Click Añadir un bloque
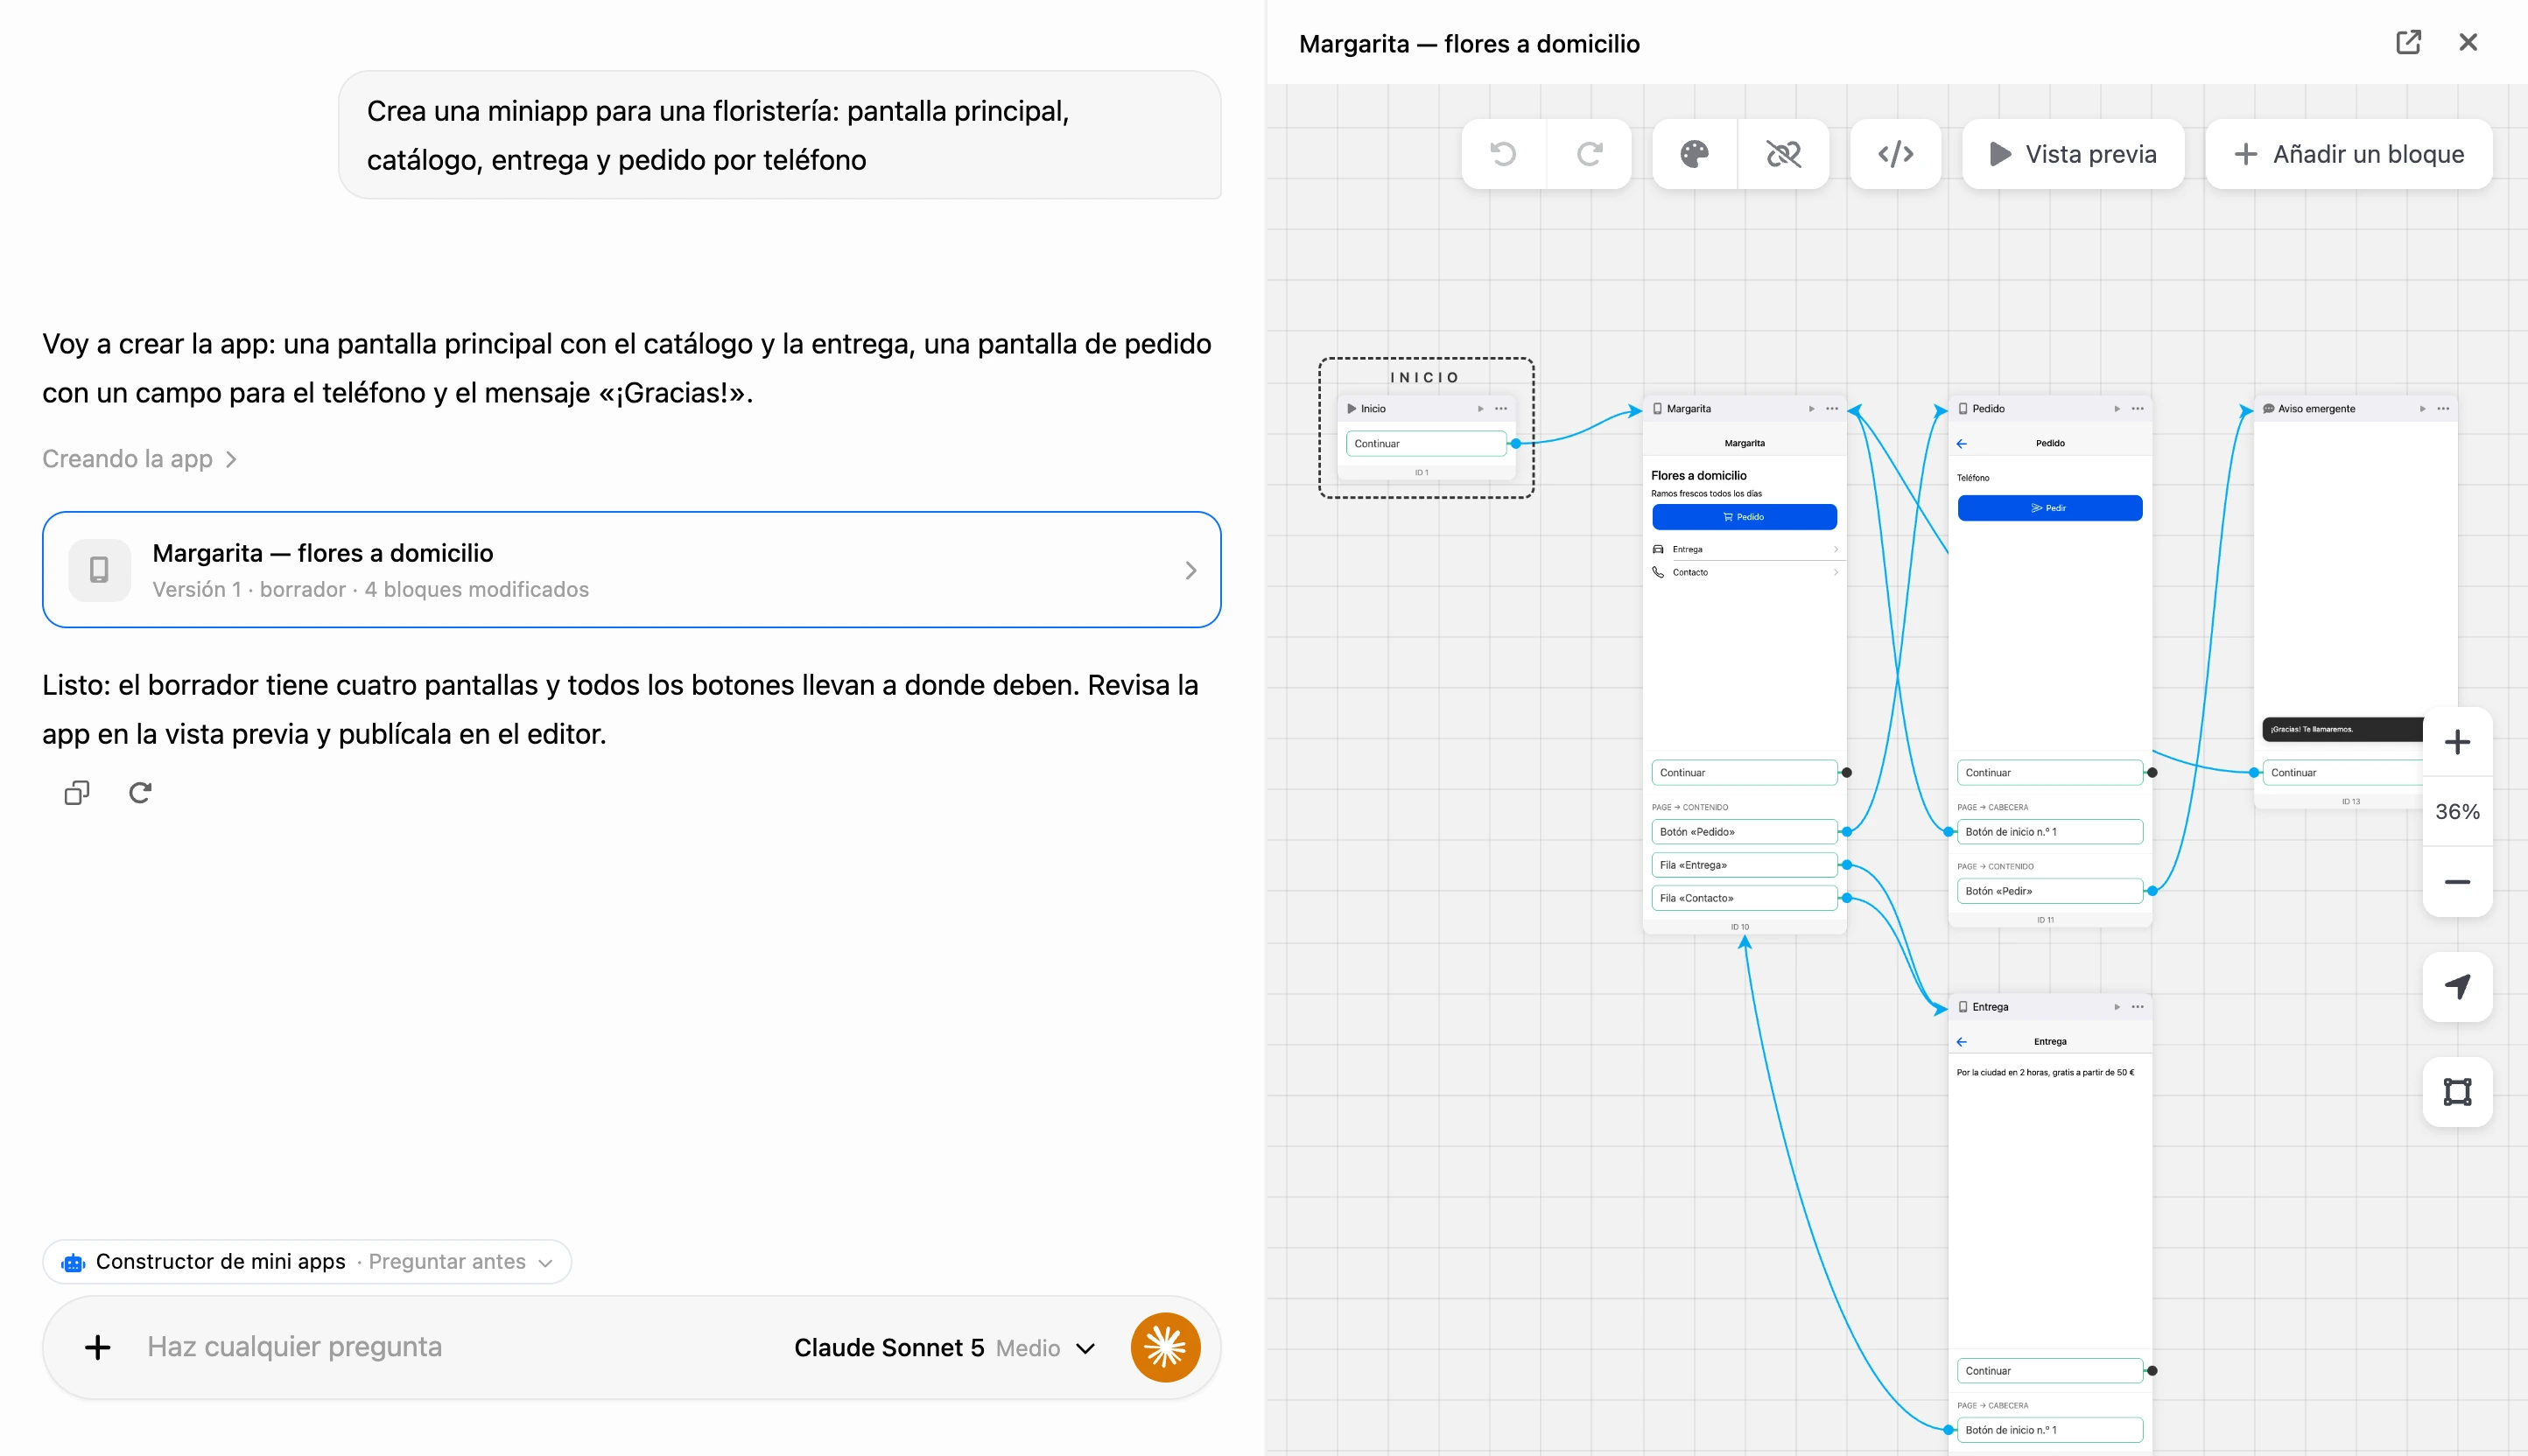Screen dimensions: 2528x1456 coord(2348,154)
